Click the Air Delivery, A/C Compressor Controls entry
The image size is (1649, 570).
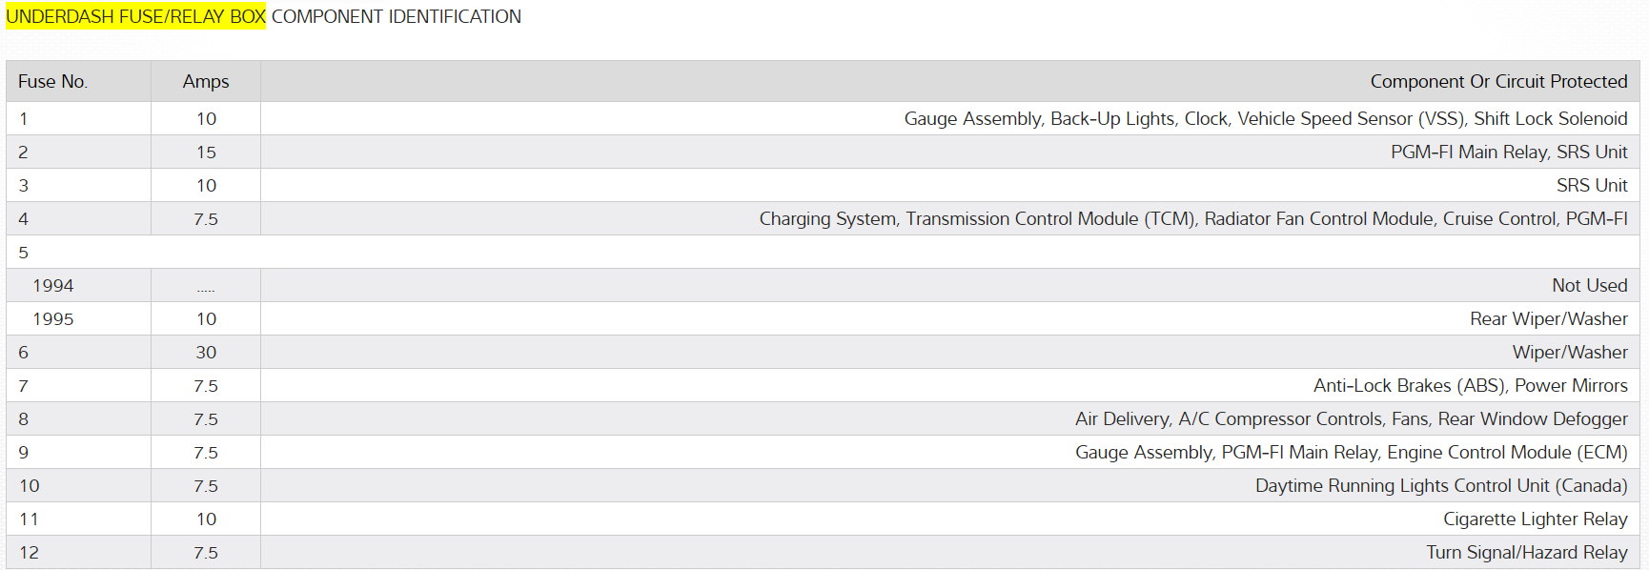[1351, 419]
